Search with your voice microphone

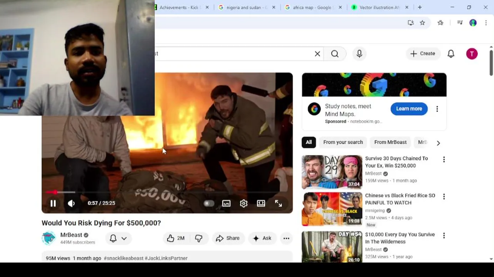point(359,54)
